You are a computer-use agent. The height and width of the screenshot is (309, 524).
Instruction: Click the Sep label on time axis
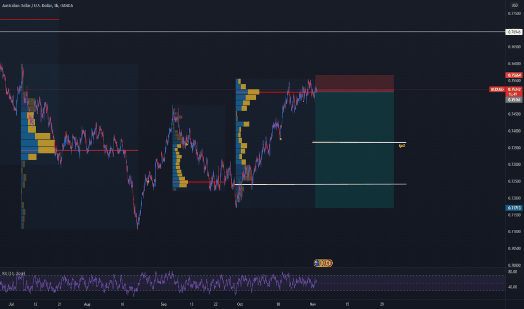[x=164, y=305]
